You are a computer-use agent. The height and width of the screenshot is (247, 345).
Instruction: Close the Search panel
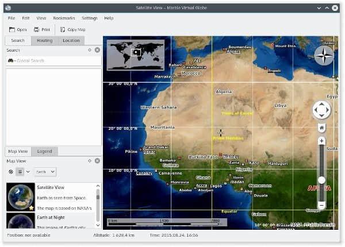(97, 50)
